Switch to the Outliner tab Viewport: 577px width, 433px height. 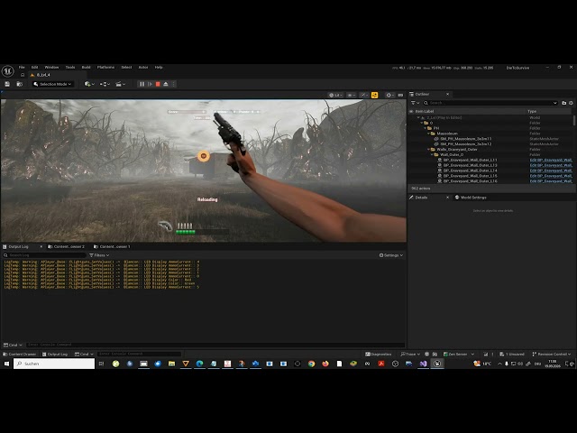coord(422,94)
